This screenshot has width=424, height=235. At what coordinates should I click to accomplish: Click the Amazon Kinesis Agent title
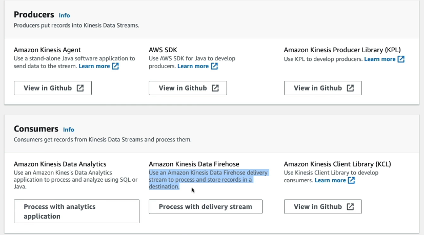(47, 50)
